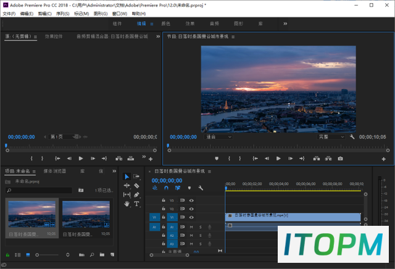Add marker in program monitor
The width and height of the screenshot is (395, 269).
point(217,159)
